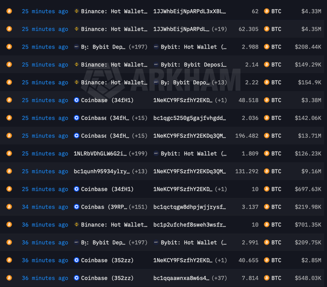
Task: Open '25 minutes ago' link in the $154.9K row
Action: (x=45, y=82)
